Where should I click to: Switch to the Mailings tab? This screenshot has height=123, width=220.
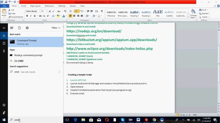coord(62,6)
